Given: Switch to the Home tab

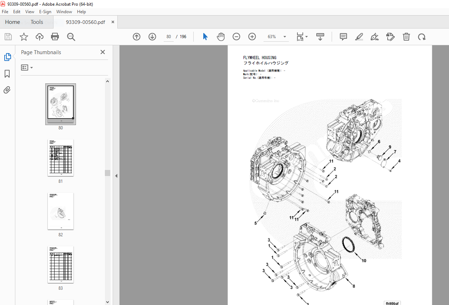Looking at the screenshot, I should point(12,22).
